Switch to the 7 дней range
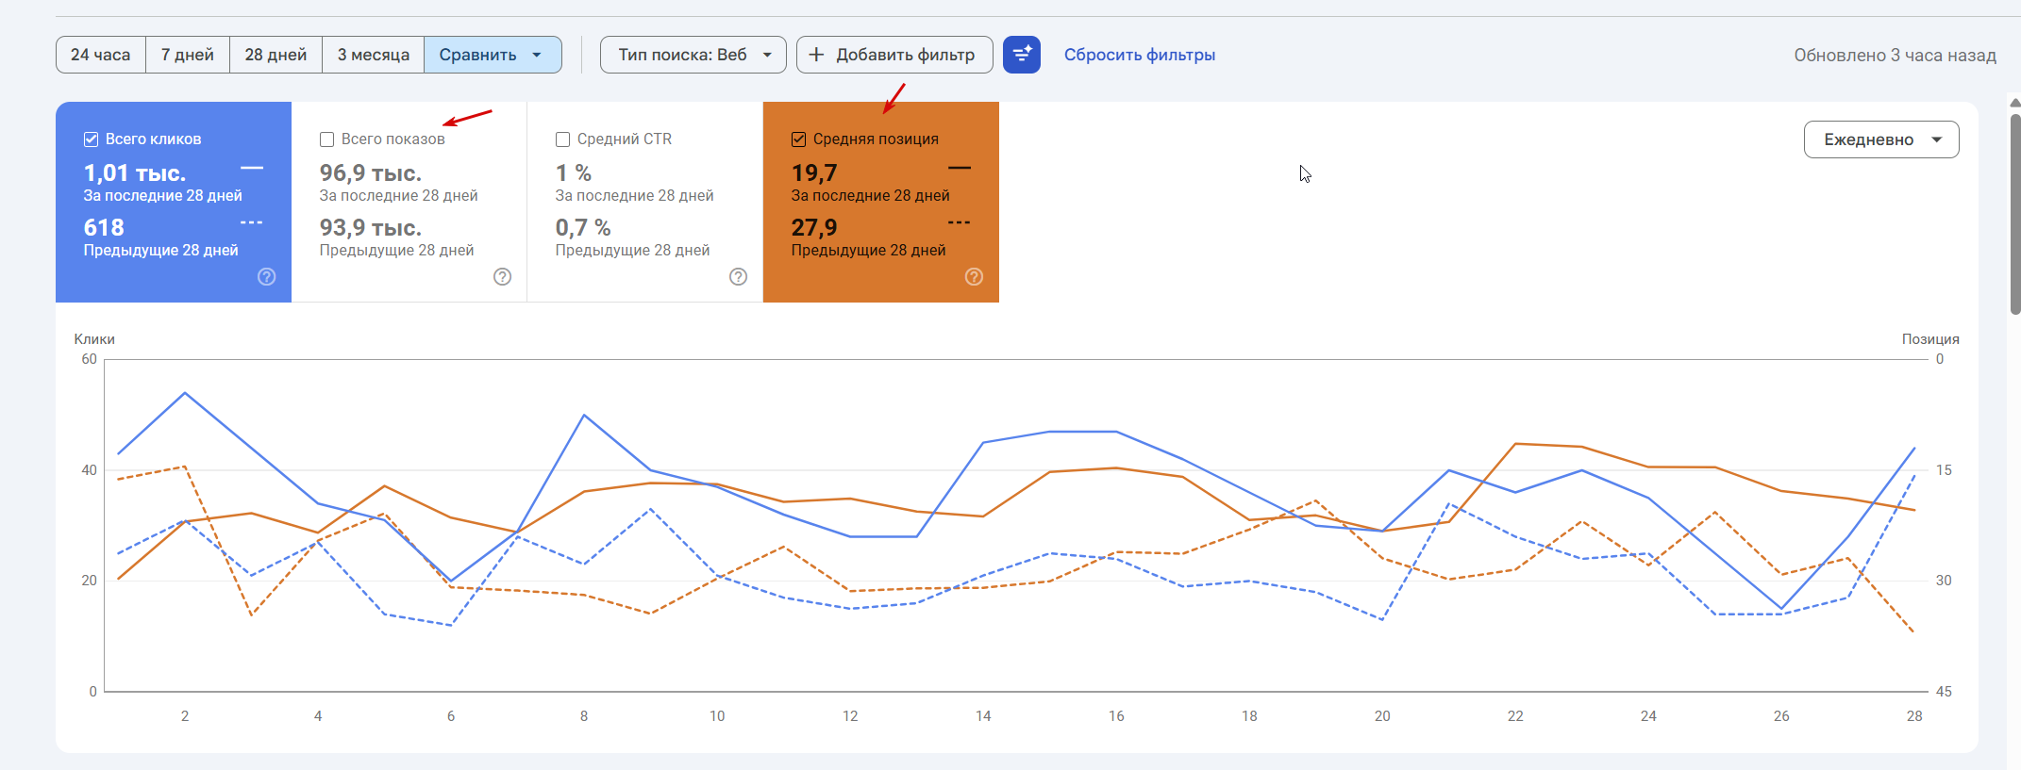The width and height of the screenshot is (2021, 770). [x=187, y=55]
